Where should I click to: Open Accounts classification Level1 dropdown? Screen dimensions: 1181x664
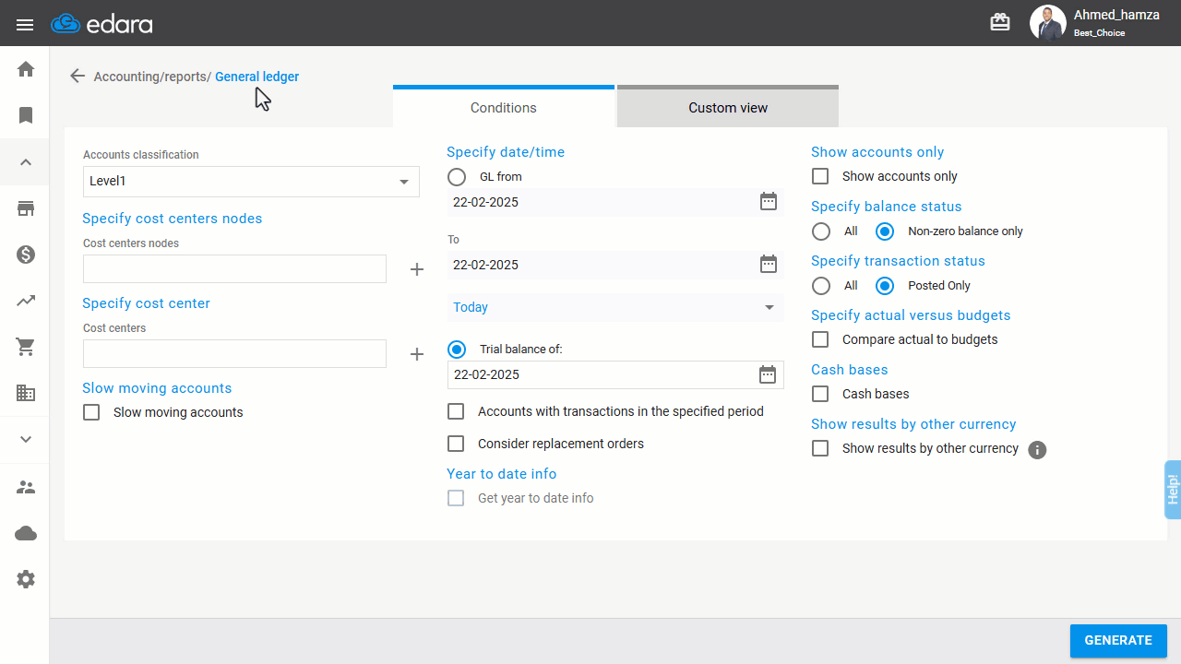click(x=251, y=182)
